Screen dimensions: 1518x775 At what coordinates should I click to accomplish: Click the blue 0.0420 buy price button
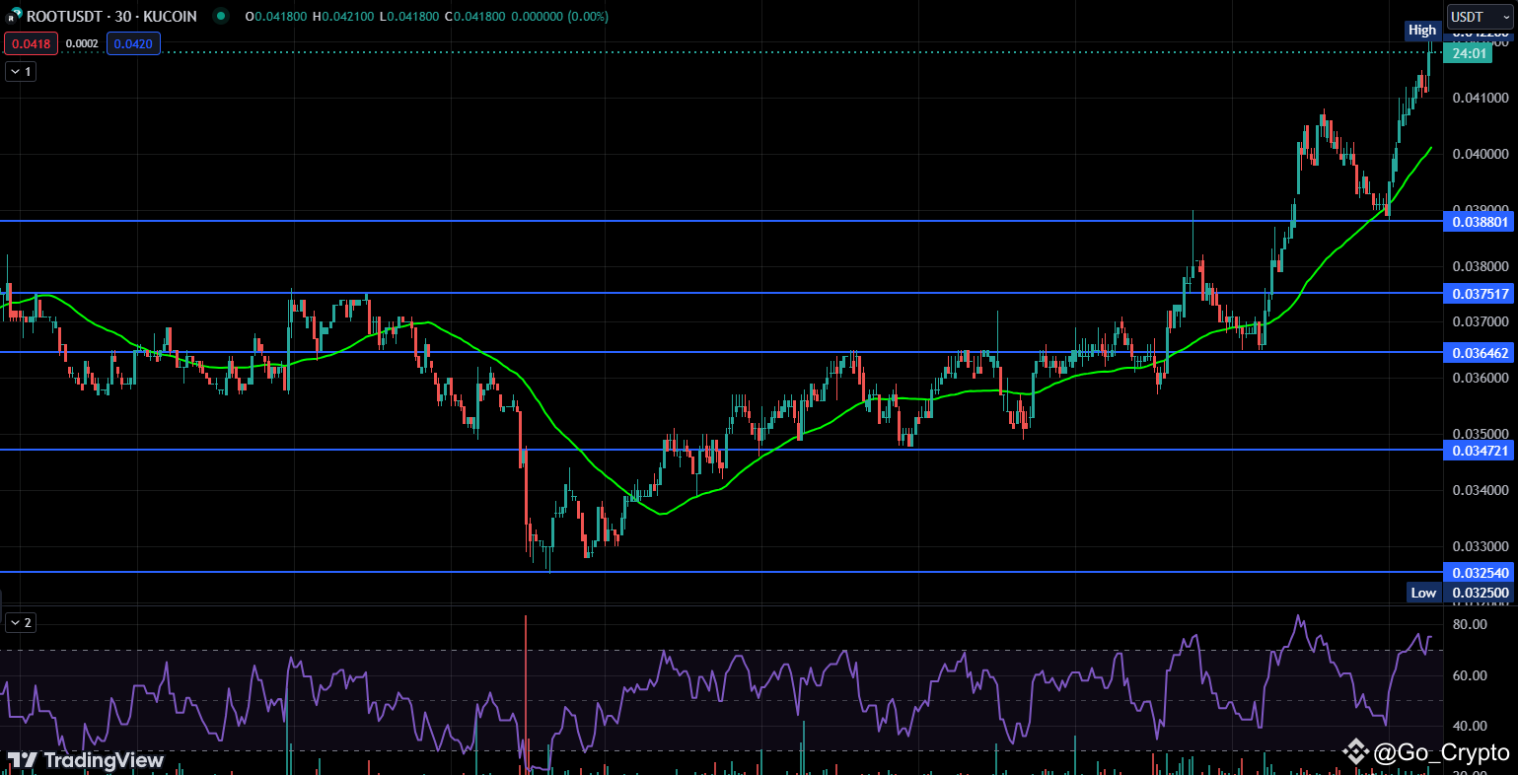pyautogui.click(x=133, y=43)
